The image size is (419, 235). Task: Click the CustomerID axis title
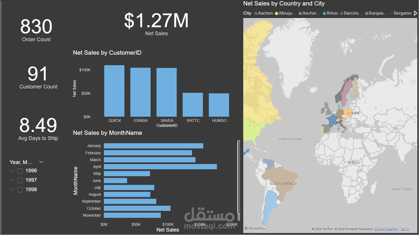tap(167, 125)
